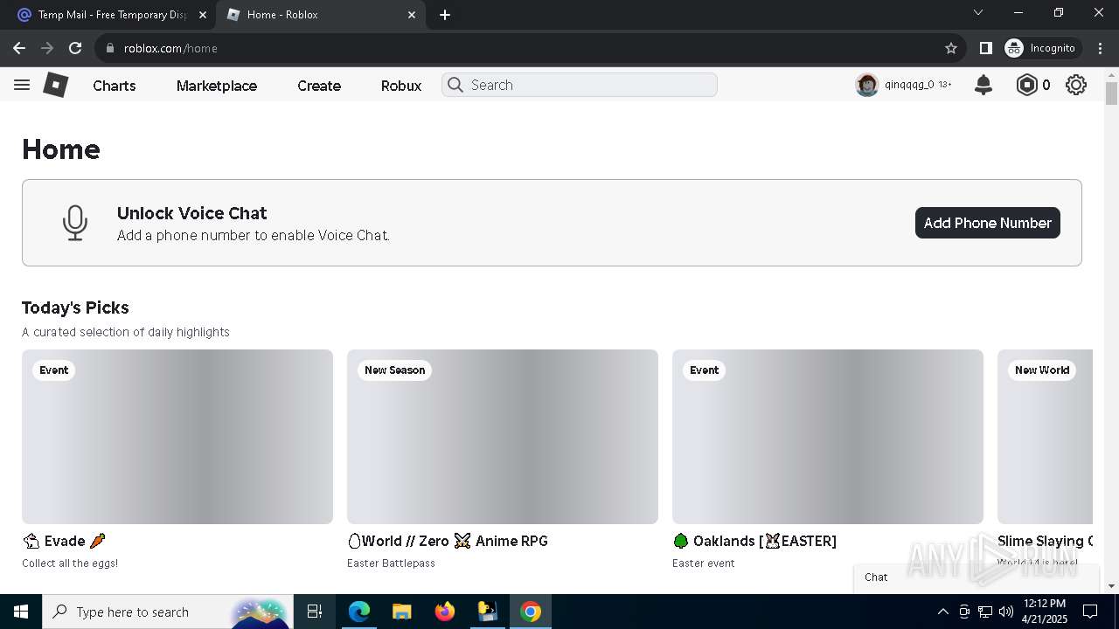Bookmark this page with star icon

point(951,48)
